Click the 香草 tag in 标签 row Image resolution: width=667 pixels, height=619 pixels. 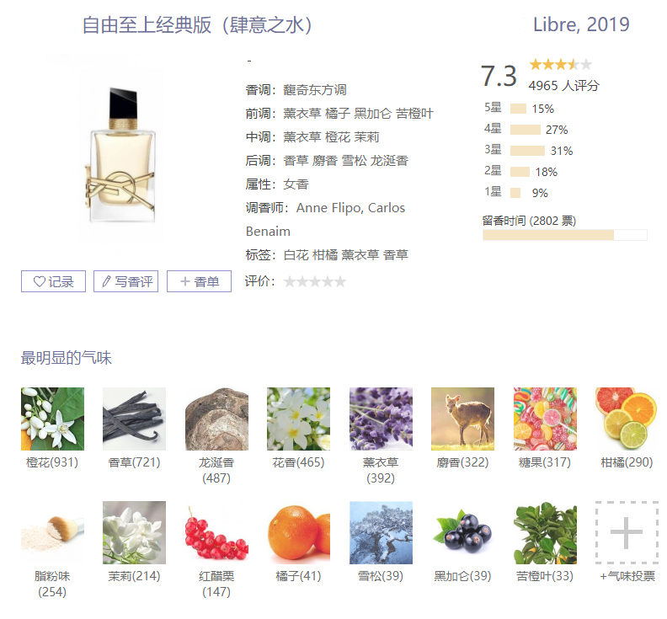point(396,255)
